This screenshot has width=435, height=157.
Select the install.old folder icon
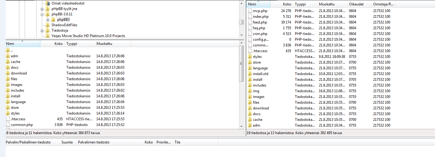click(x=250, y=74)
